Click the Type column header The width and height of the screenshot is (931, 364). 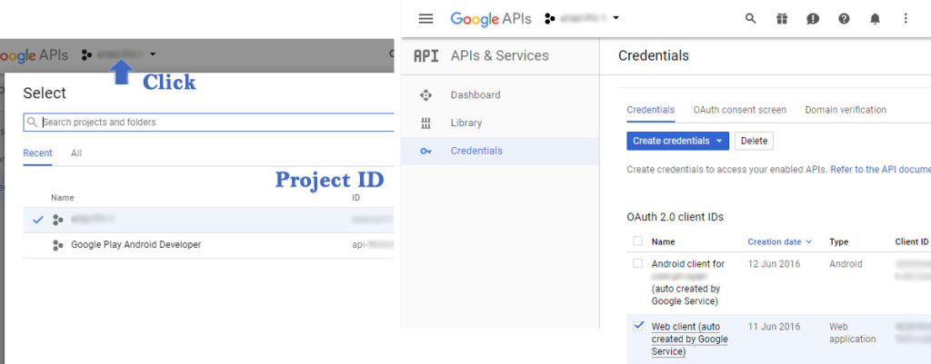[x=838, y=241]
